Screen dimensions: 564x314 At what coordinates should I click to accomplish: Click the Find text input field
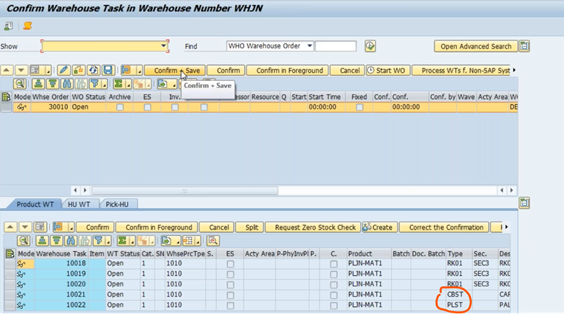click(x=336, y=46)
